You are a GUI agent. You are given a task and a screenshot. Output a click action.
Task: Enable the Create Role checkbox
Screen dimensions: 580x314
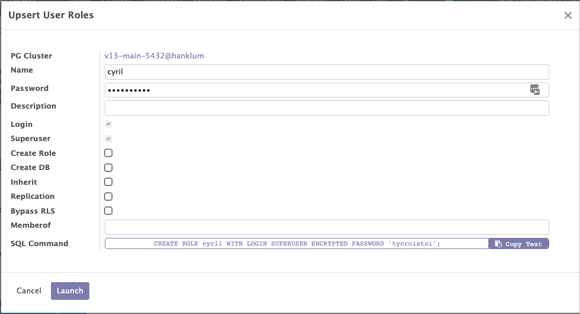pos(108,153)
